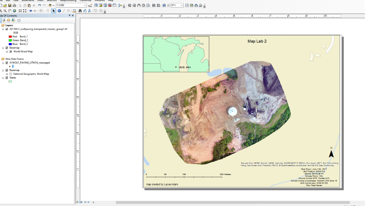Select the New Data Frame entry

pos(14,59)
